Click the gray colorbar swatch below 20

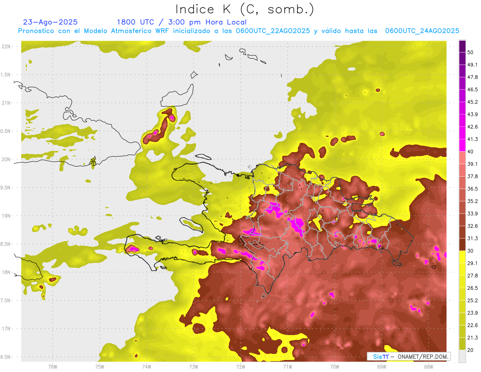tap(462, 356)
